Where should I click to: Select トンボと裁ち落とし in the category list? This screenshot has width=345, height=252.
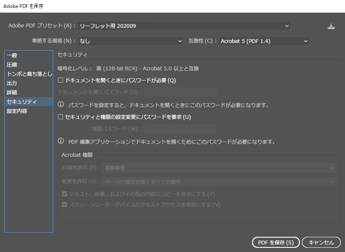click(29, 74)
